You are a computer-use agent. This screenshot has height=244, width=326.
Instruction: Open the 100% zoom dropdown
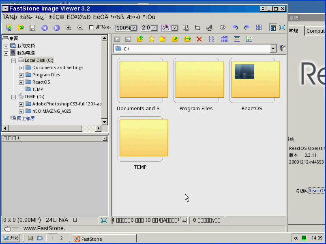134,28
